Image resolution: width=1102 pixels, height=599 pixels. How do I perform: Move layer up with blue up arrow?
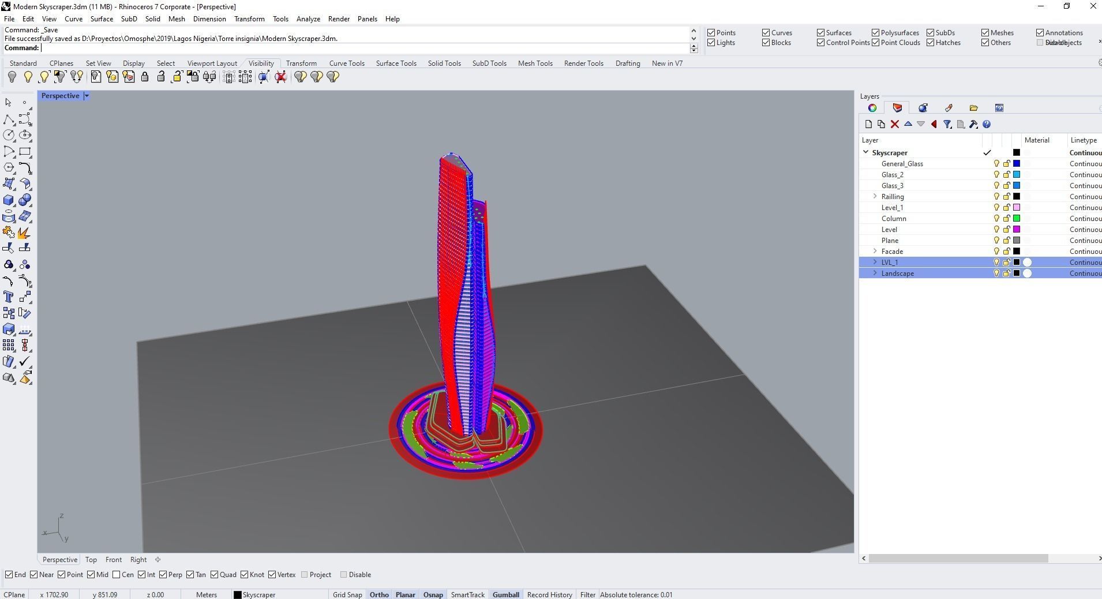(x=908, y=124)
